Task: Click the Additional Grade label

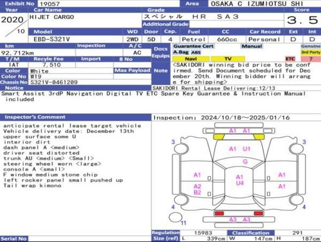Action: tap(165, 24)
